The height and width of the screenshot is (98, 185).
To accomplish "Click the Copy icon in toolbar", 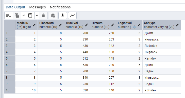I will click(x=17, y=16).
